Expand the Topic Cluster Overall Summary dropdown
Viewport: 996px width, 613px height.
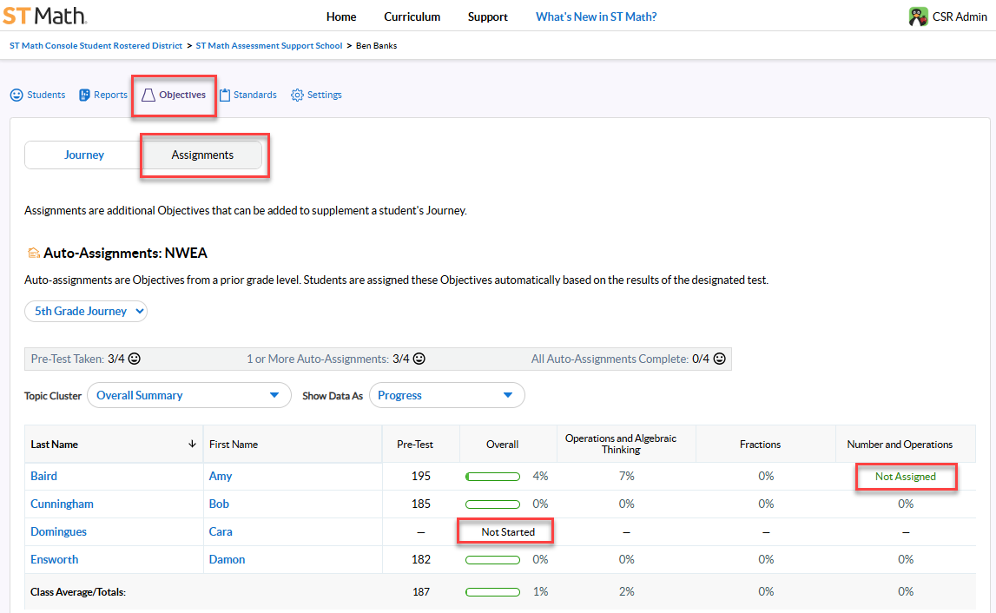[x=189, y=395]
